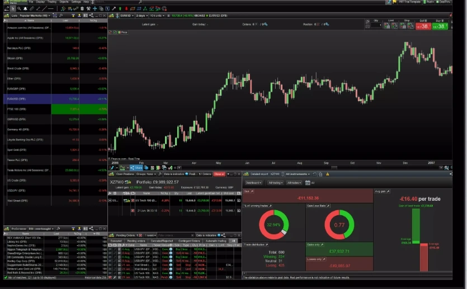Click the green Buy price button
This screenshot has height=289, width=467.
click(441, 26)
